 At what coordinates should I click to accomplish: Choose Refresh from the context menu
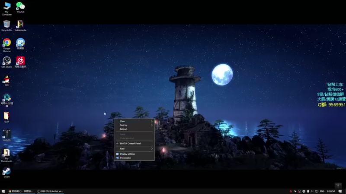(134, 129)
